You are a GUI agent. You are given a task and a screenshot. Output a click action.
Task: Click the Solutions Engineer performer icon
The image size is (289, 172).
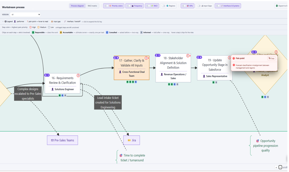(53, 89)
